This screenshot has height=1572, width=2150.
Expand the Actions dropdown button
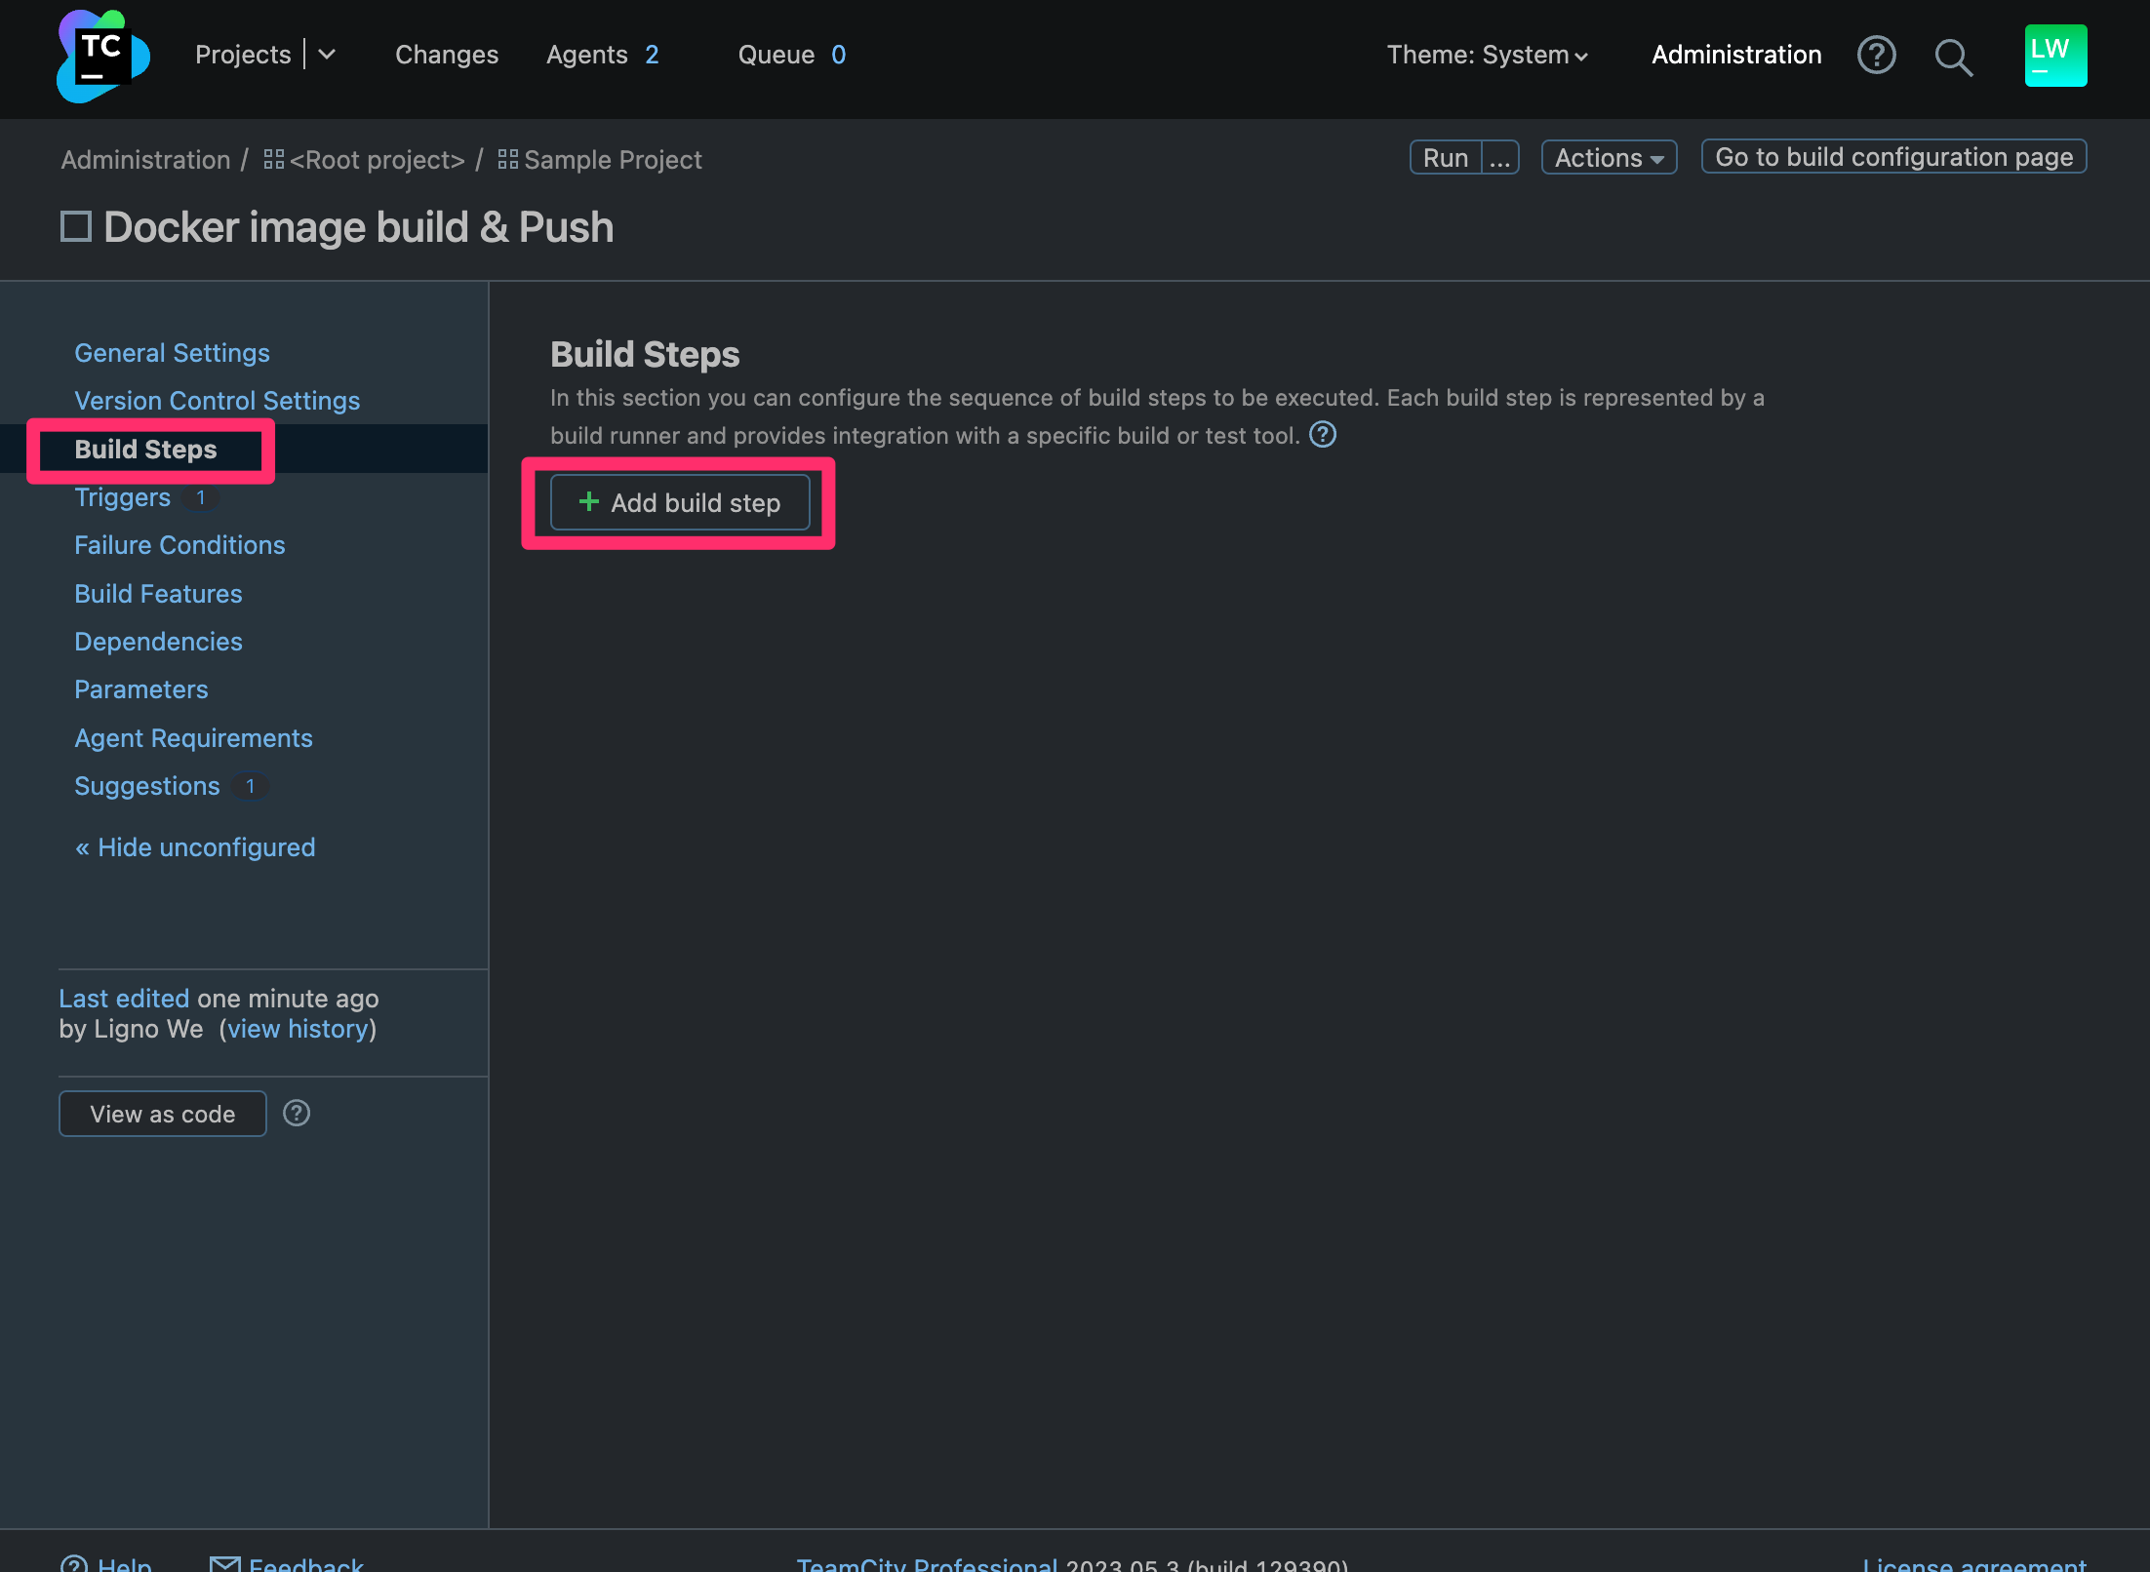1608,158
